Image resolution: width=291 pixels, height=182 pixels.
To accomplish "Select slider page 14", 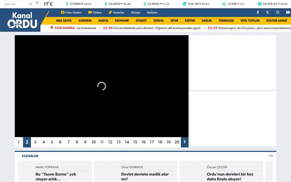I will 127,142.
